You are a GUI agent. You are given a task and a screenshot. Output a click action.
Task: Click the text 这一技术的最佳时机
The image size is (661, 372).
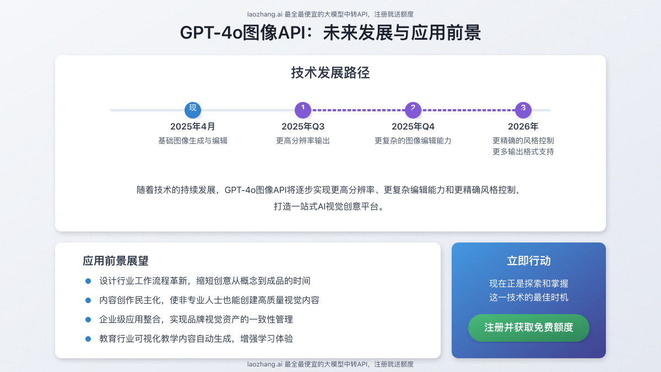tap(529, 298)
